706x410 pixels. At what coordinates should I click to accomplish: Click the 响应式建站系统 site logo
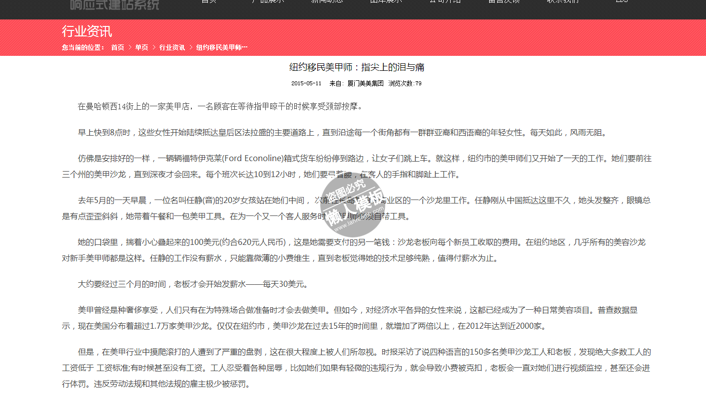114,4
